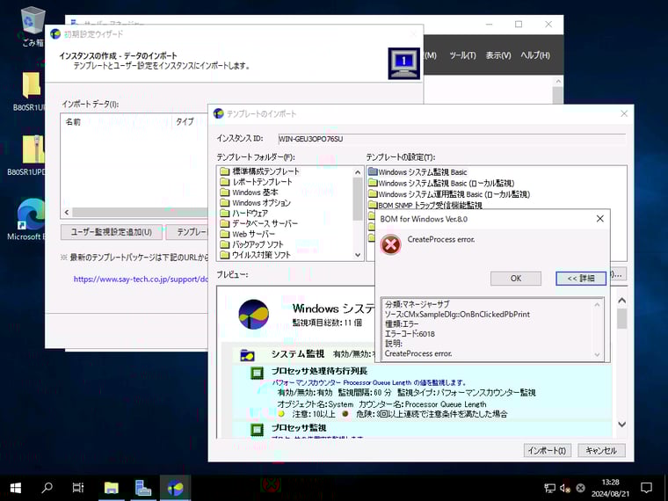This screenshot has height=501, width=668.
Task: Click the キャンセル button
Action: pos(601,450)
